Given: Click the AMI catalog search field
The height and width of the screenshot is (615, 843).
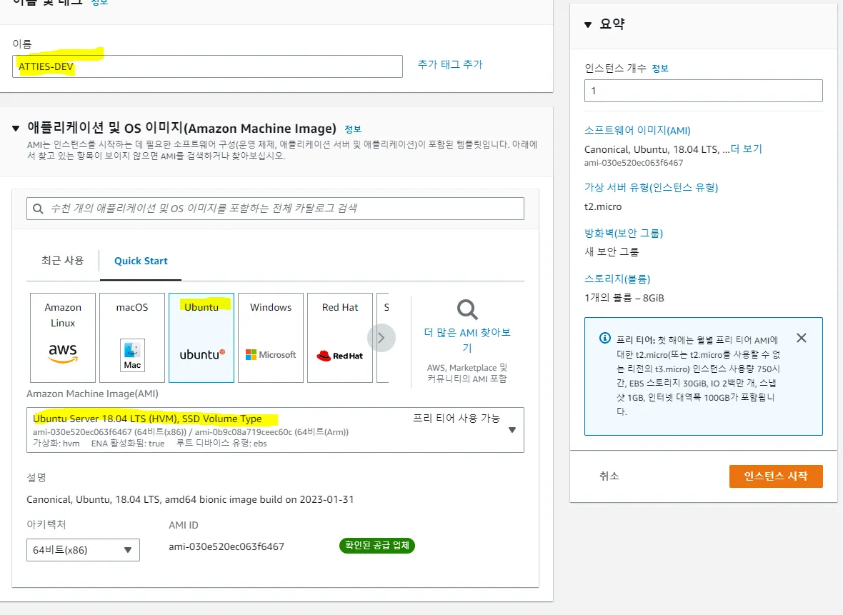Looking at the screenshot, I should coord(275,209).
